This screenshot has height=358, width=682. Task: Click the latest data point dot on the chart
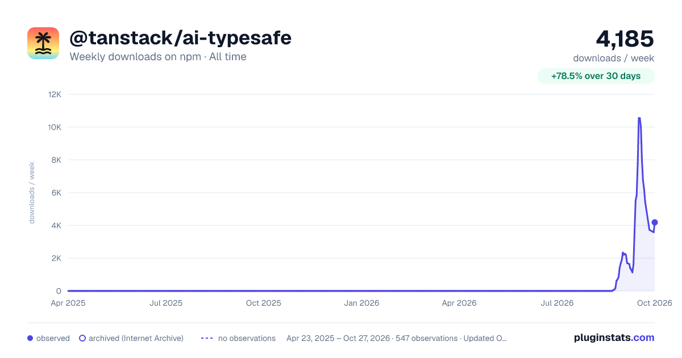click(654, 222)
